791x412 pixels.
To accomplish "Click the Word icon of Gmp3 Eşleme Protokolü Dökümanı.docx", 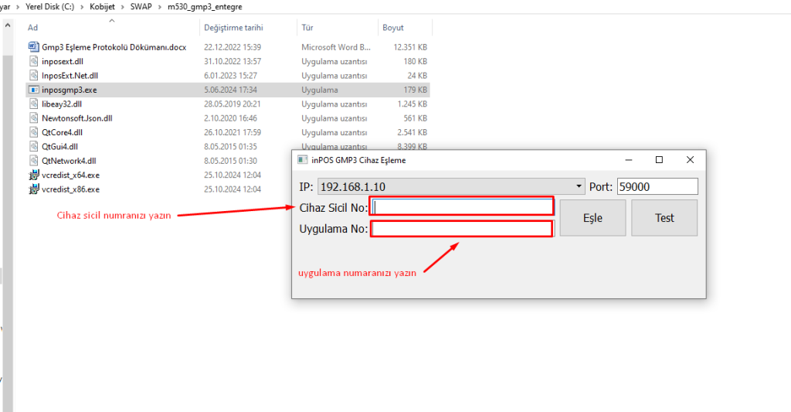I will pos(34,47).
